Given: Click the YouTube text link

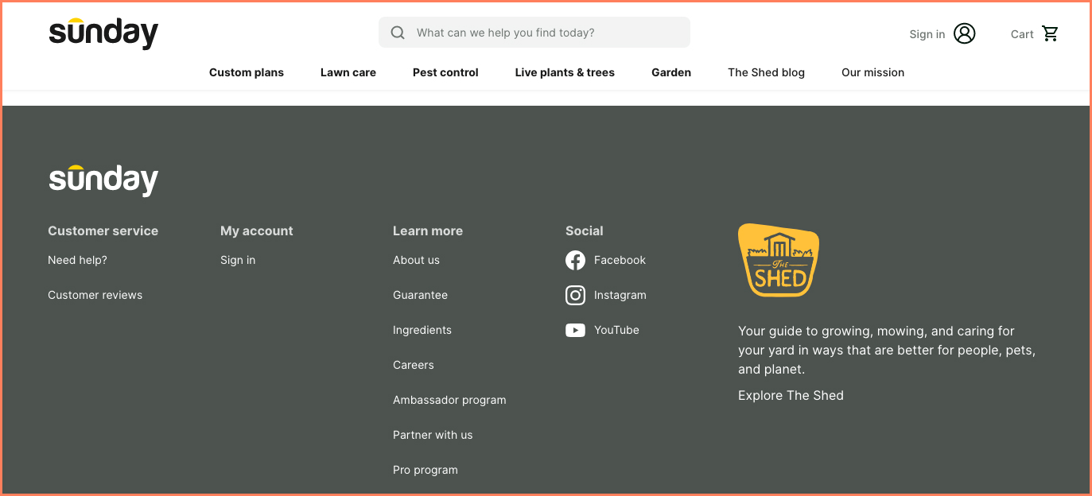Looking at the screenshot, I should coord(616,330).
